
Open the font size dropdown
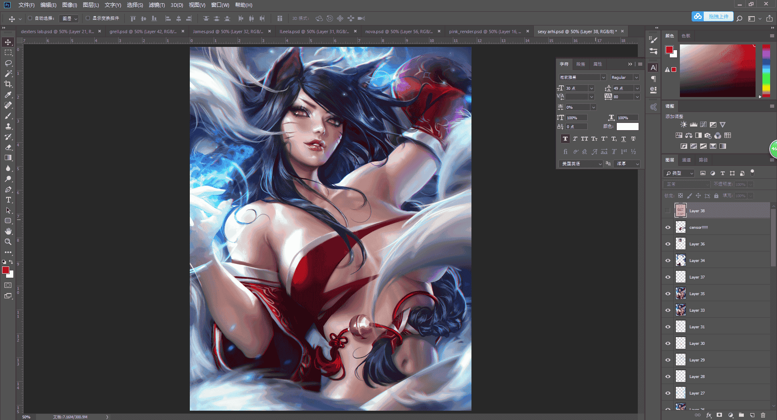pos(591,88)
